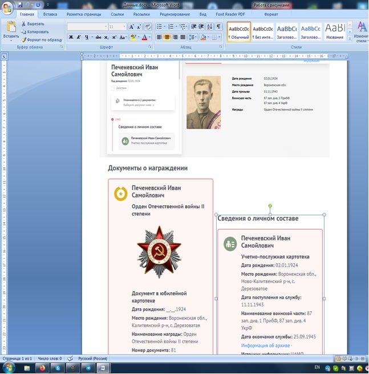369x374 pixels.
Task: Click the sort A-Z icon
Action: pos(209,26)
